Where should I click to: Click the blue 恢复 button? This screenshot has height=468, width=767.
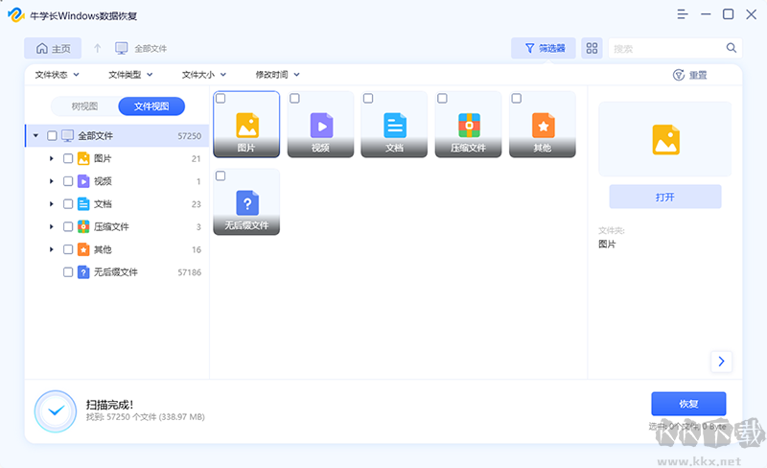688,404
